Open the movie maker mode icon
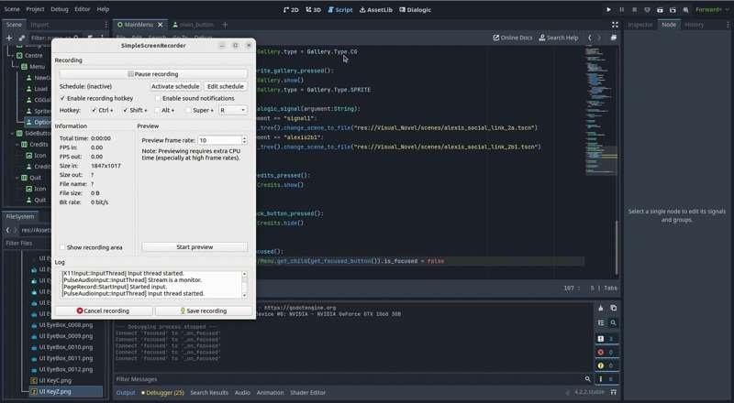Image resolution: width=734 pixels, height=403 pixels. [x=685, y=10]
